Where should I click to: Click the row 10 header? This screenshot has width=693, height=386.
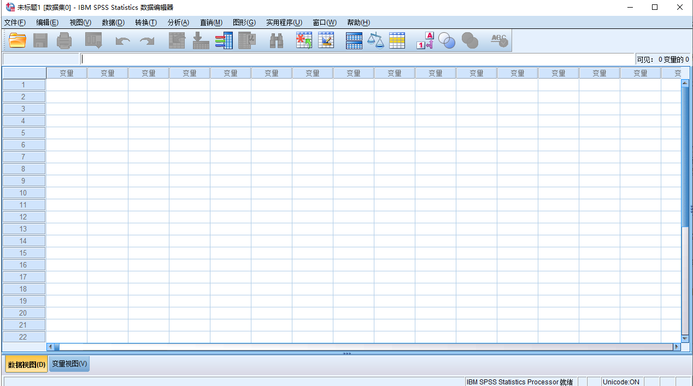24,193
